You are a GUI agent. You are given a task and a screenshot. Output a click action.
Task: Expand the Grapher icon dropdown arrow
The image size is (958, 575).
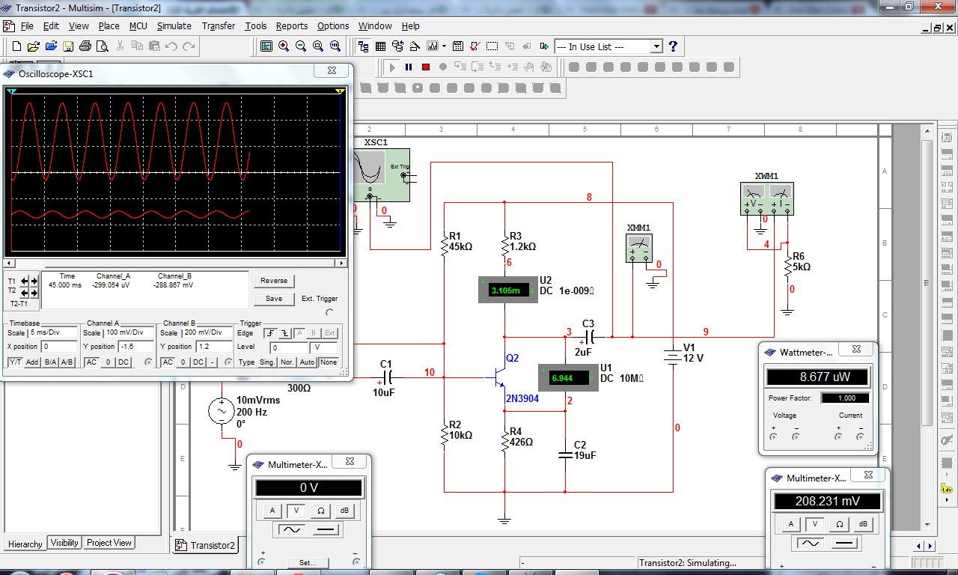coord(445,46)
